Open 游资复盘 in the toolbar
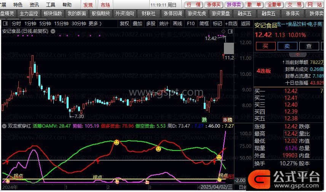Screen dimensions: 326x192 [221, 13]
